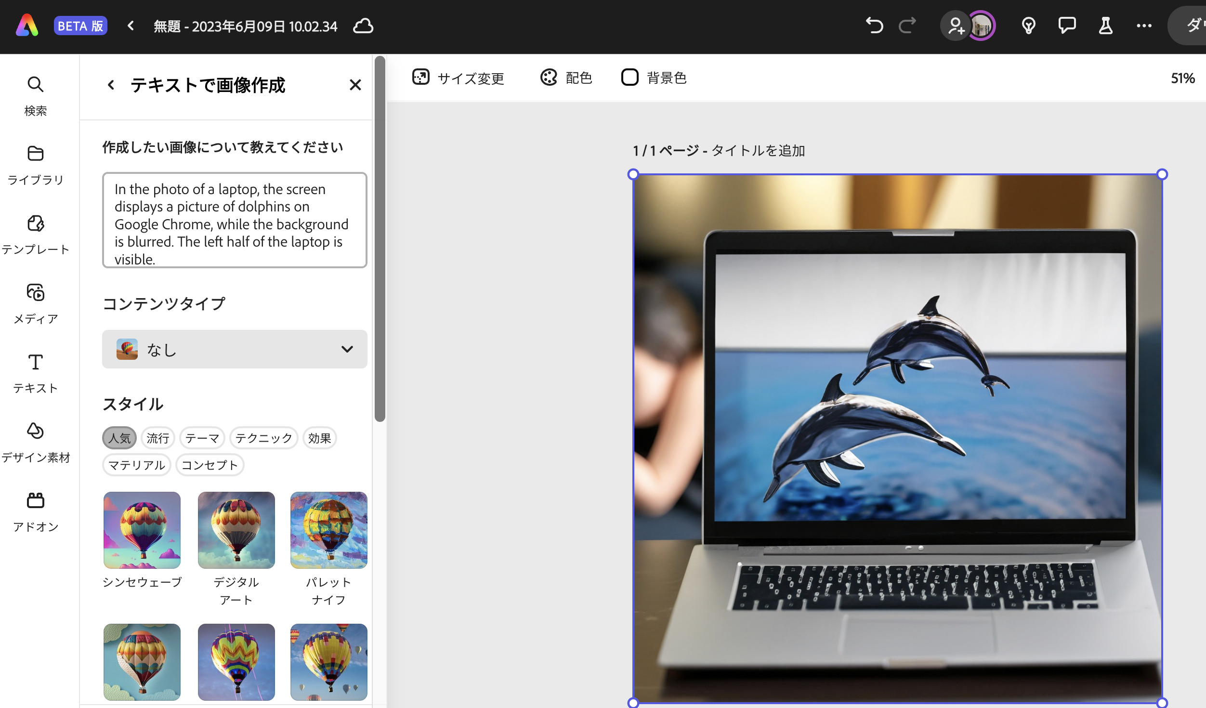Image resolution: width=1206 pixels, height=708 pixels.
Task: Select the テクニック style category
Action: (264, 438)
